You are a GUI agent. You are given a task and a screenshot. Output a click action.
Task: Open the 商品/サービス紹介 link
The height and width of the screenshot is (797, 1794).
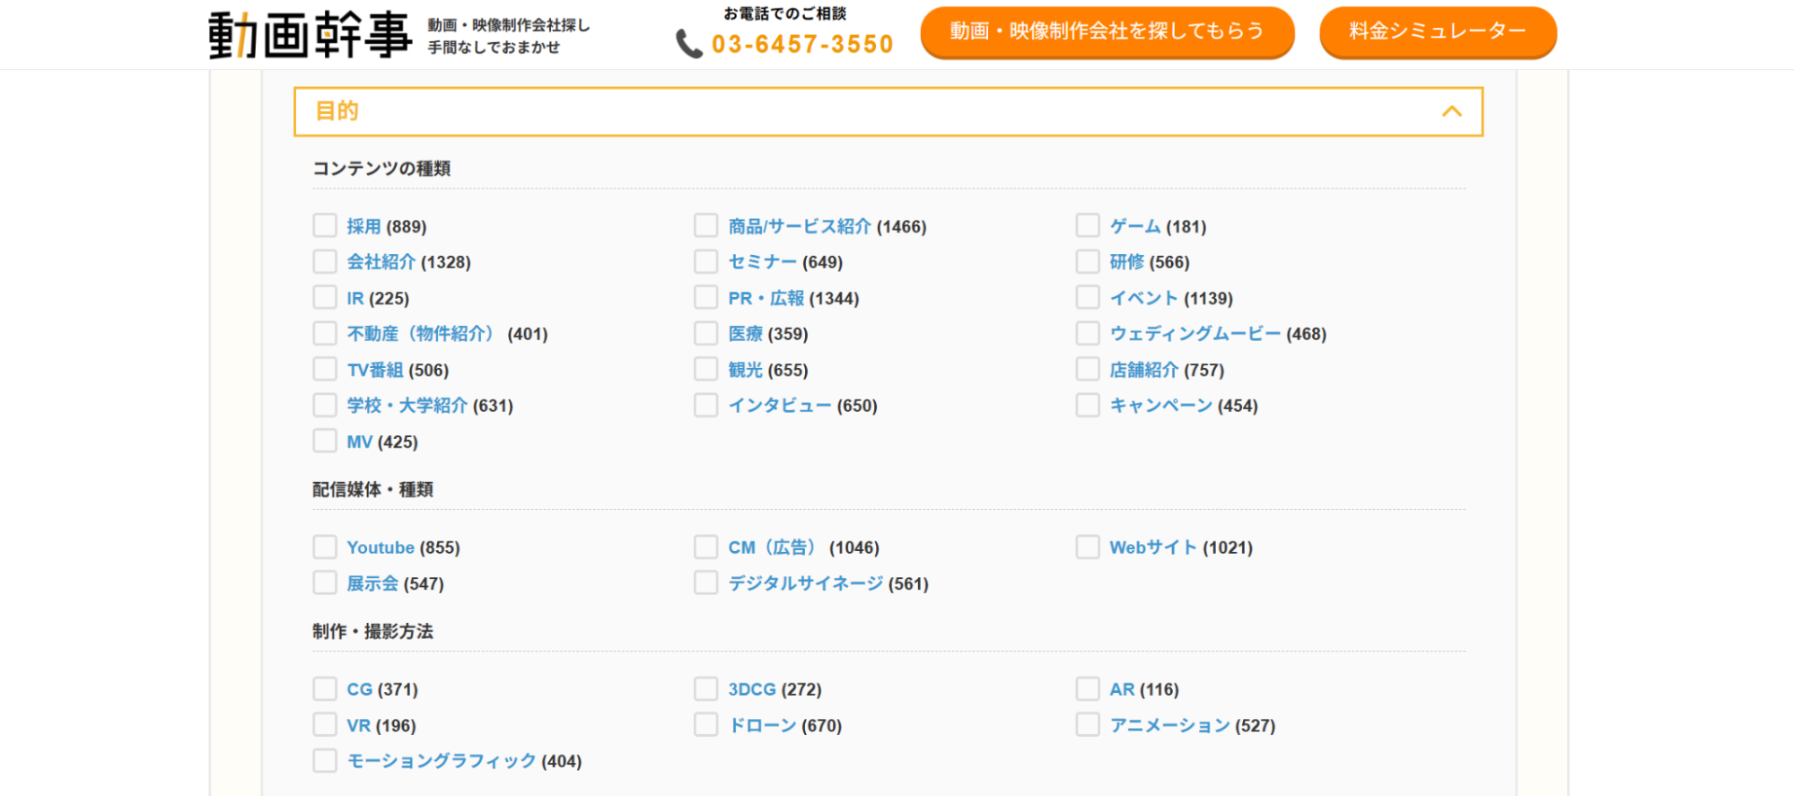pos(799,226)
